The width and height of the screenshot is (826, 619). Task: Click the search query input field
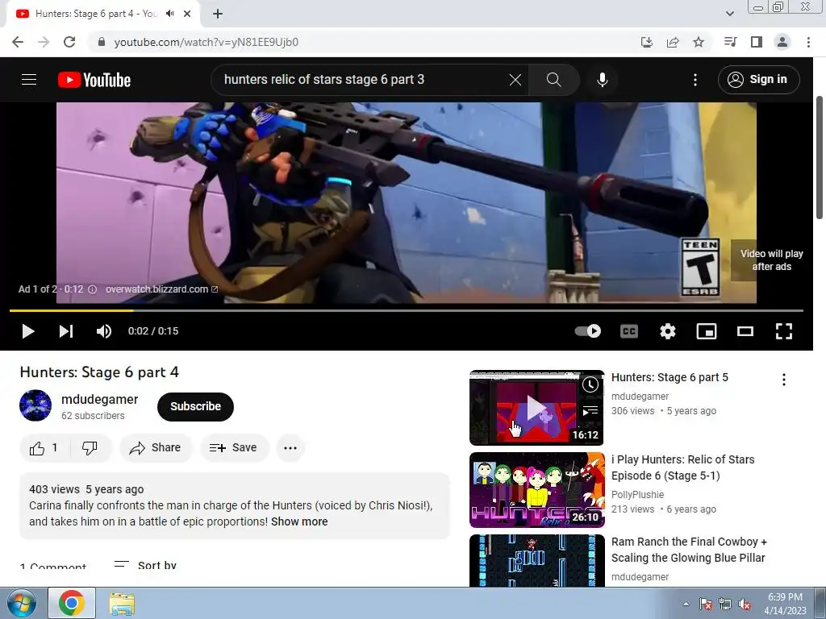[x=363, y=80]
